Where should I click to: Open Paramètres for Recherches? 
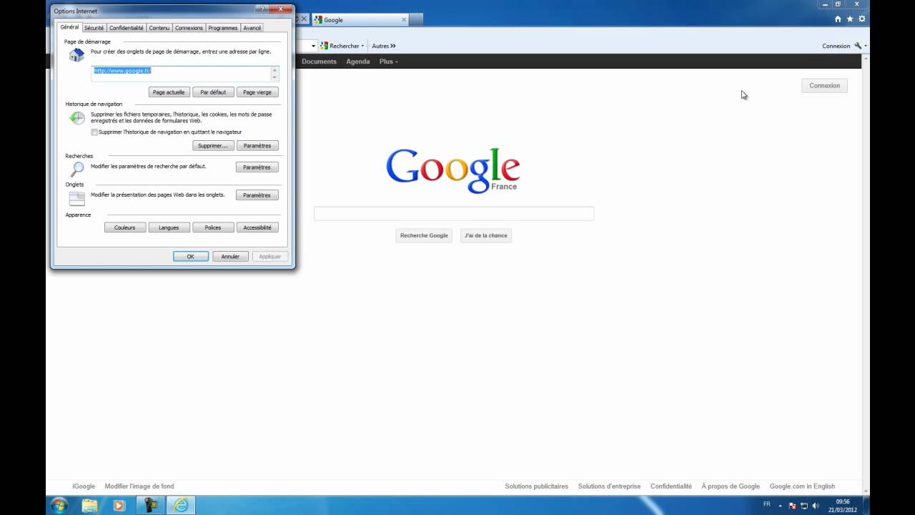pyautogui.click(x=257, y=167)
